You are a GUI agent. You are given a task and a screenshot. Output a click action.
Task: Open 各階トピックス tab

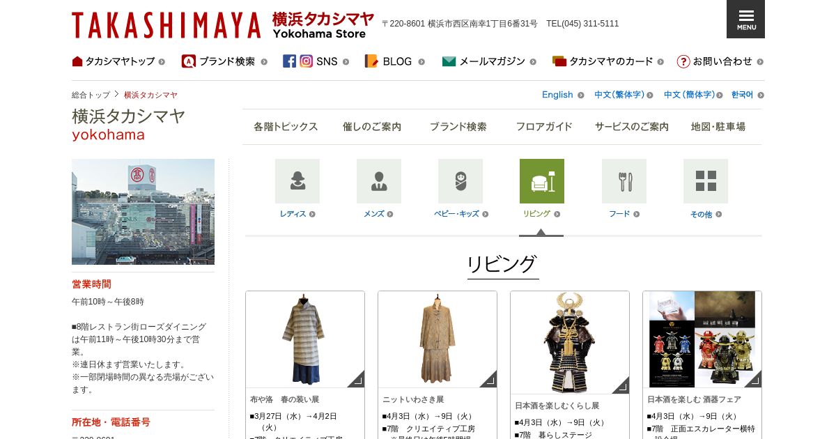286,127
